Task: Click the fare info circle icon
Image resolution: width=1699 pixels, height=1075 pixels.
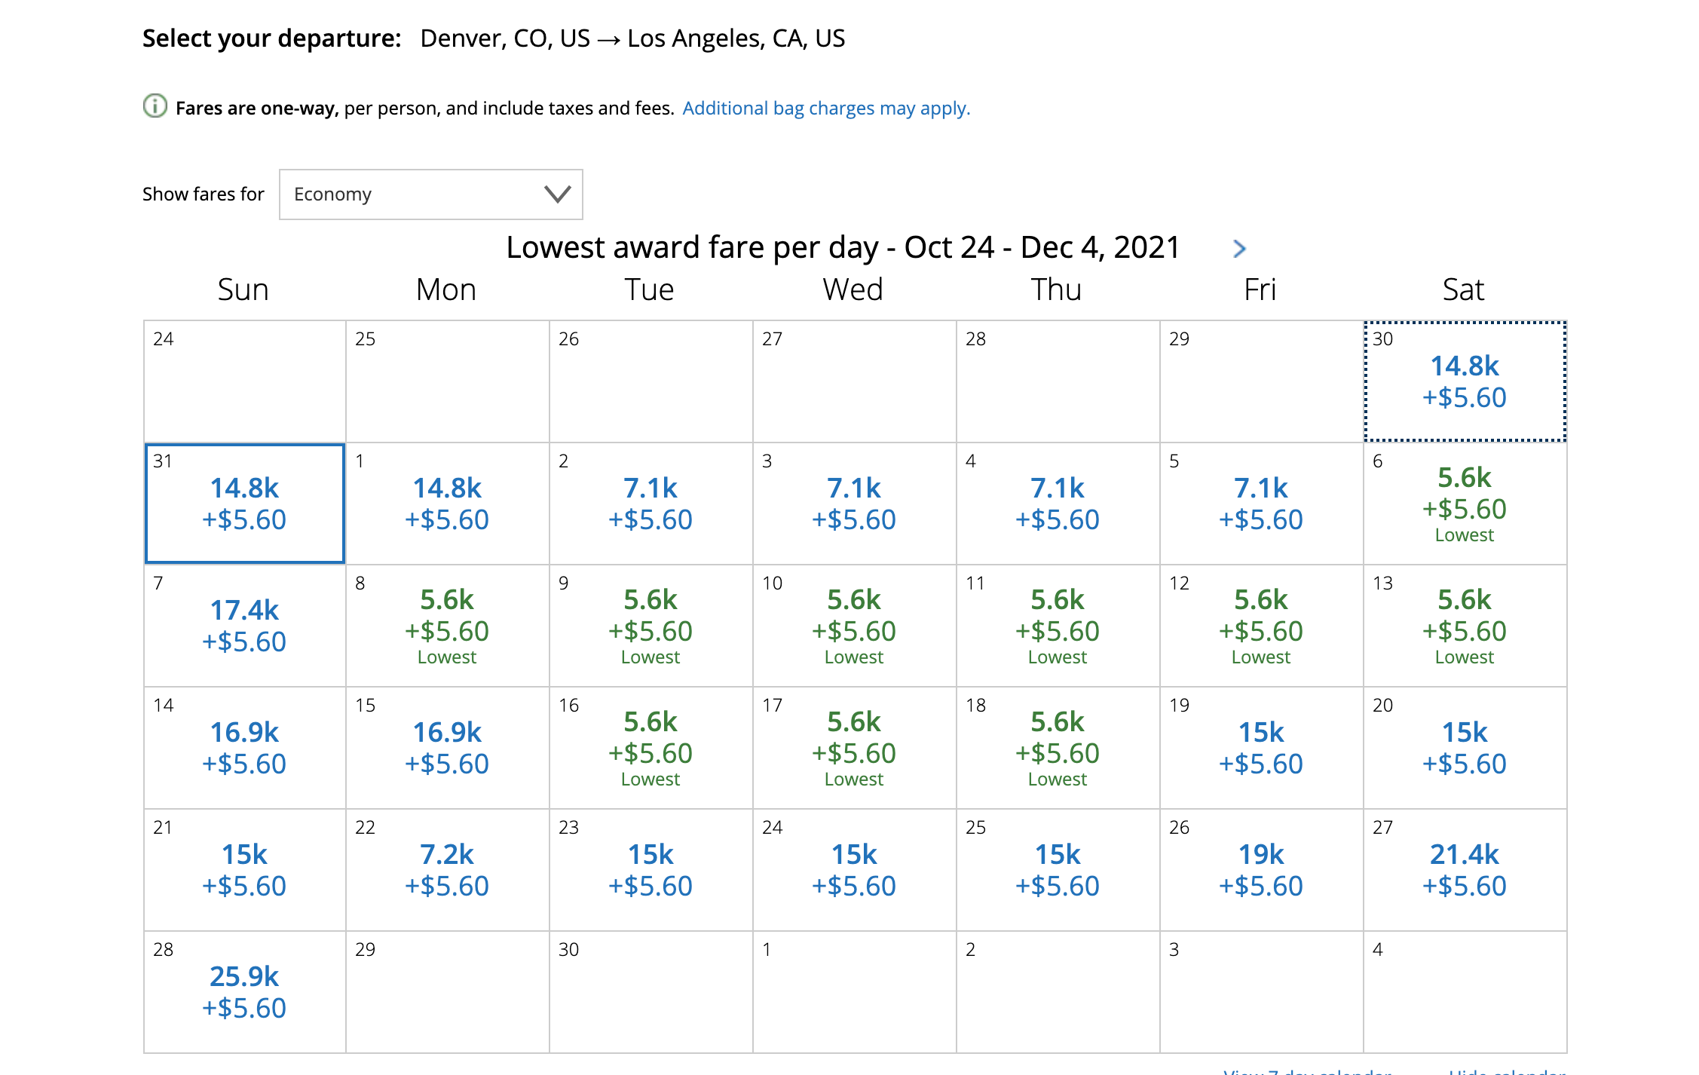Action: click(155, 106)
